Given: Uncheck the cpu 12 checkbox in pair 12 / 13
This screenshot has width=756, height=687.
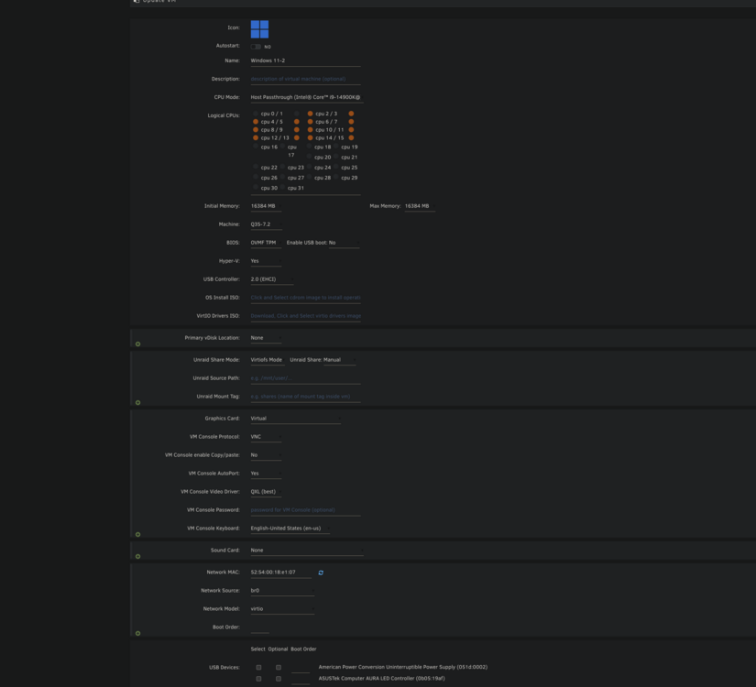Looking at the screenshot, I should 256,138.
